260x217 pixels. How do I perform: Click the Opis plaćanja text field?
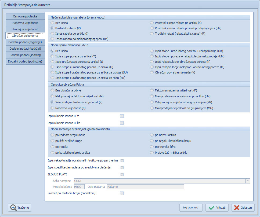coord(145,187)
